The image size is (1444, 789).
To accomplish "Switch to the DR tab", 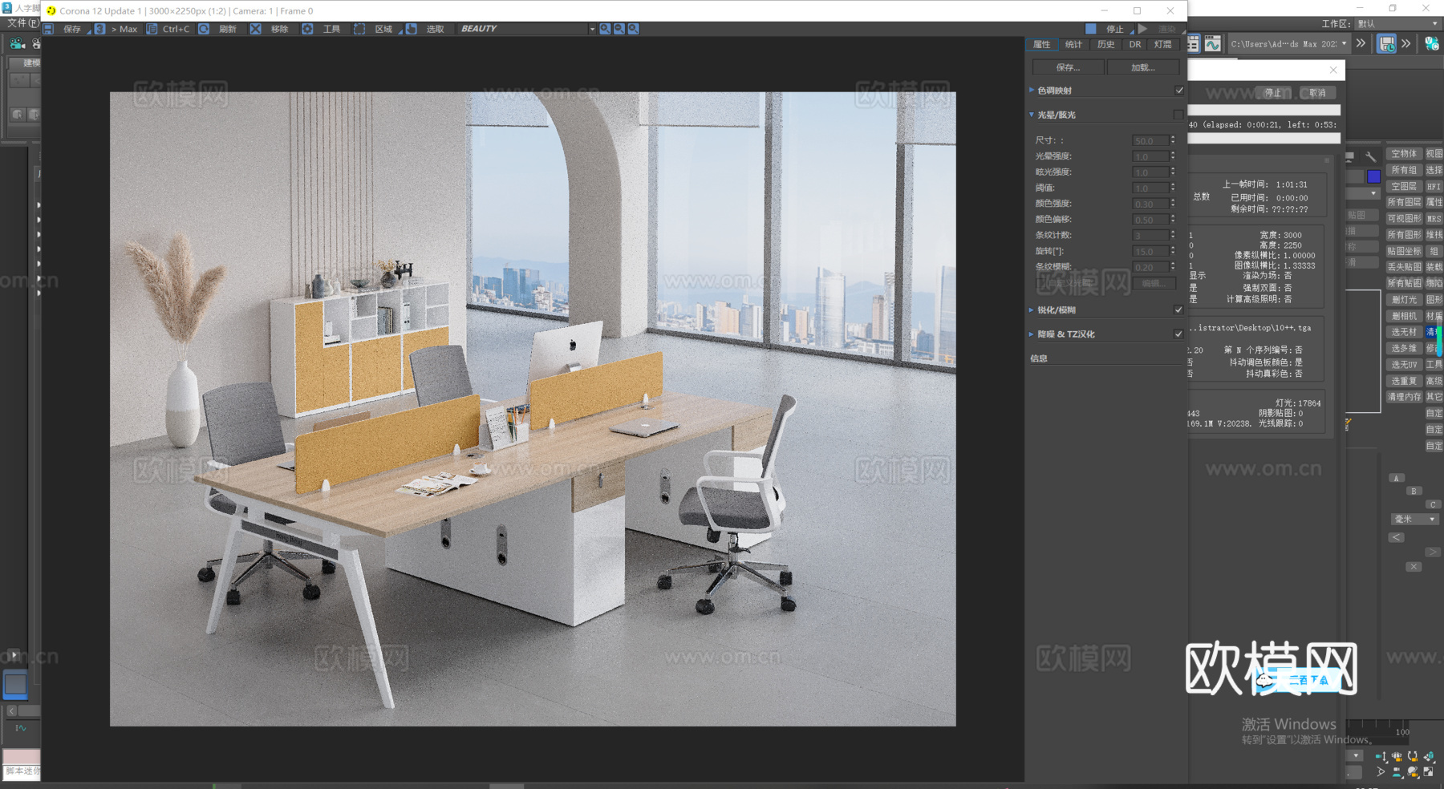I will (1134, 45).
